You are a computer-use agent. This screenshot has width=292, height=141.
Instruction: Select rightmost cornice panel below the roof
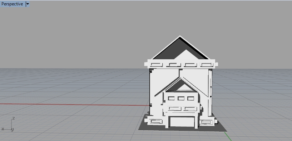pos(207,65)
